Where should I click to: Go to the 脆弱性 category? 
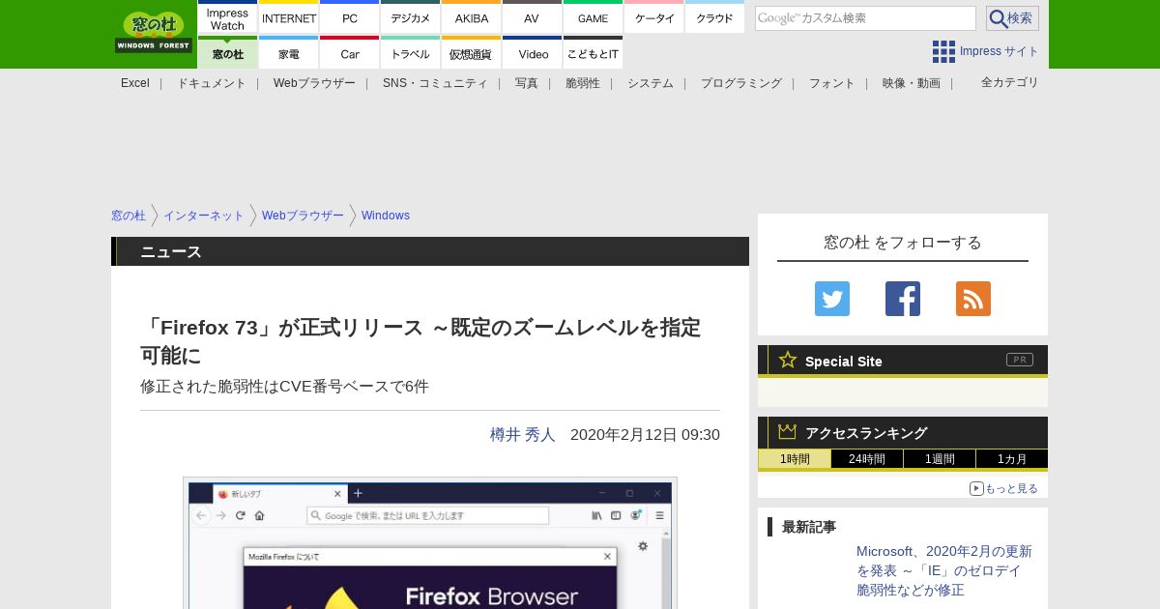[583, 83]
